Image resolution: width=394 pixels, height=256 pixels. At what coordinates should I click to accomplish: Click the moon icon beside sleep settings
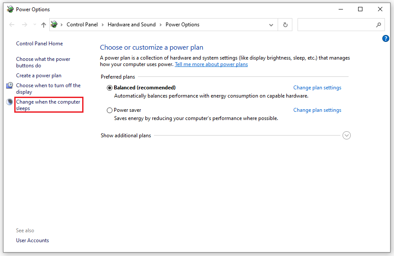pyautogui.click(x=10, y=102)
